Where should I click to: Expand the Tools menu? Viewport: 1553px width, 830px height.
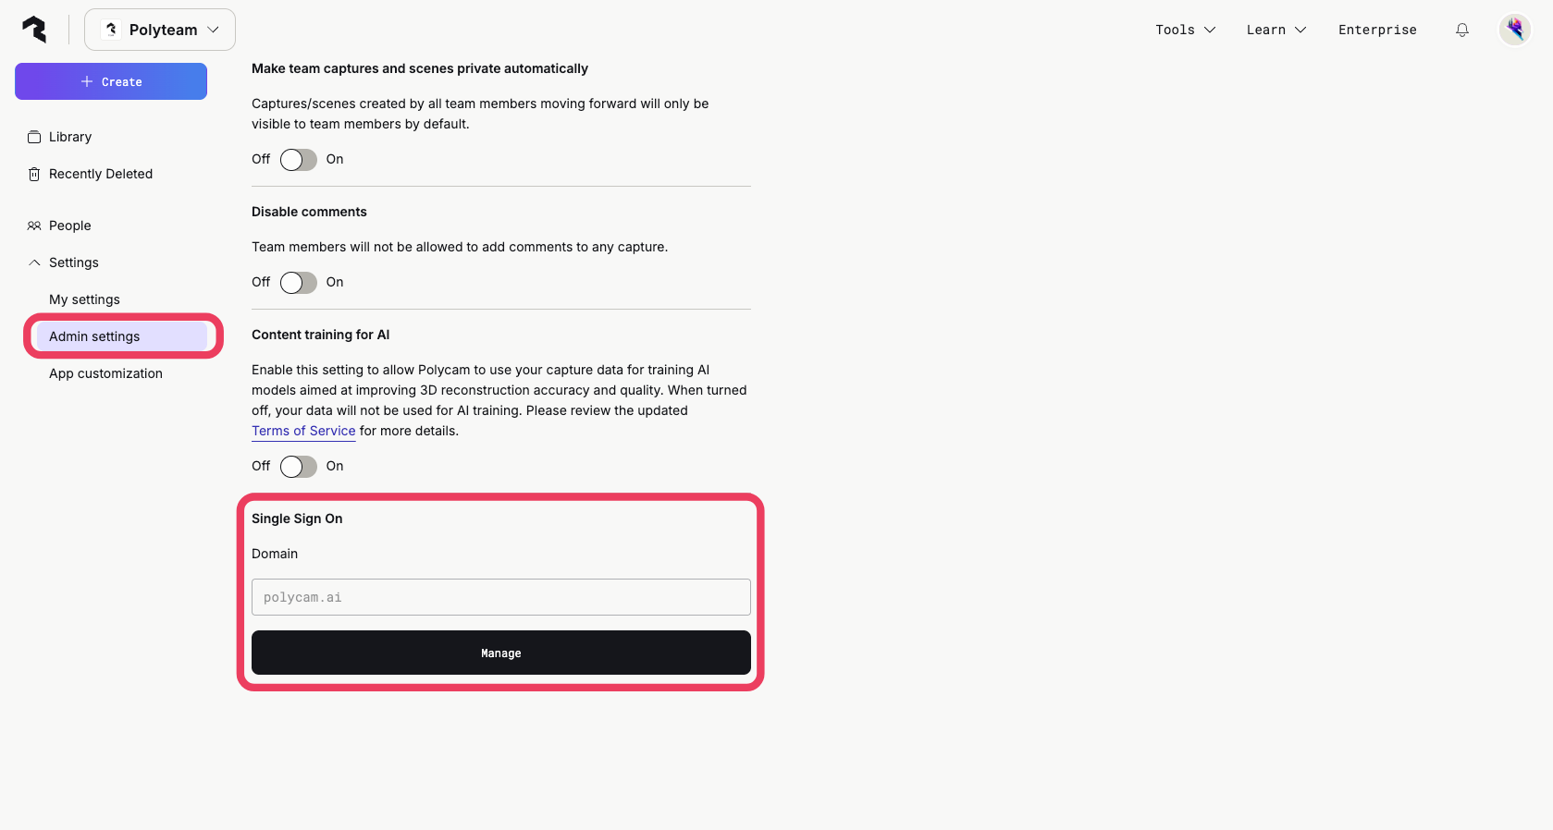click(1185, 30)
